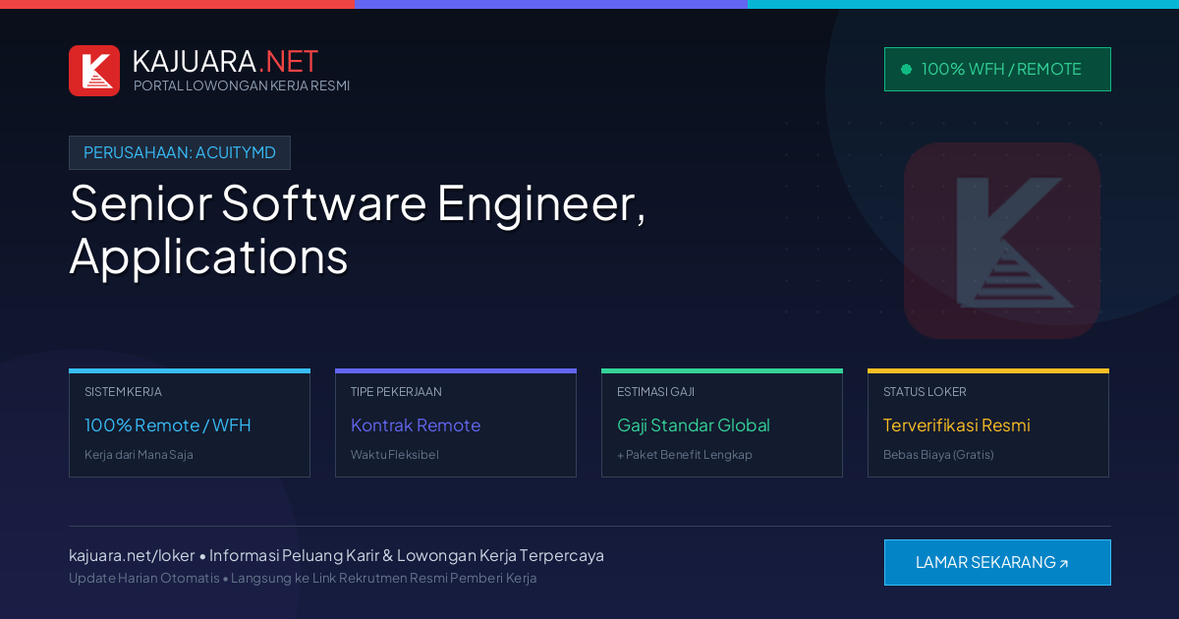Click the STATUS LOKER label
Viewport: 1179px width, 619px height.
pyautogui.click(x=925, y=391)
